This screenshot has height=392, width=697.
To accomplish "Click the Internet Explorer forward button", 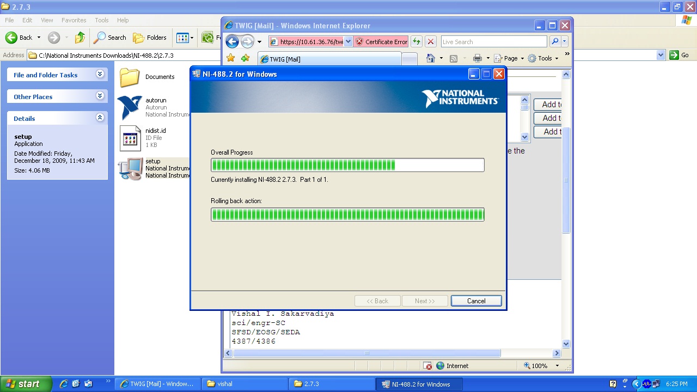I will [x=247, y=42].
